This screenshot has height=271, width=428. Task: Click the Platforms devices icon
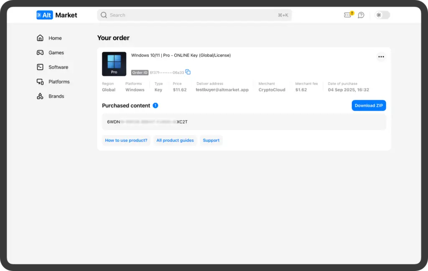(40, 82)
